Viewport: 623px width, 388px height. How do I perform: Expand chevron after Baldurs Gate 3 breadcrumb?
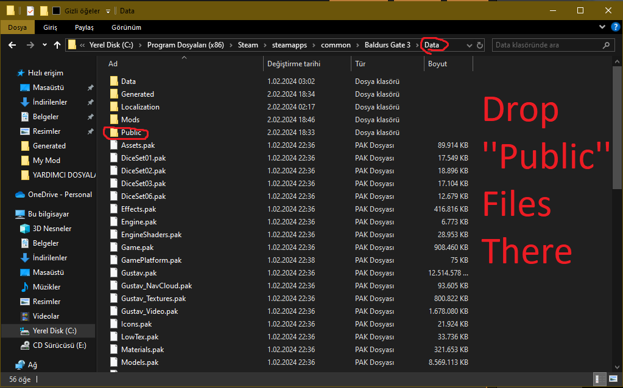(x=417, y=45)
